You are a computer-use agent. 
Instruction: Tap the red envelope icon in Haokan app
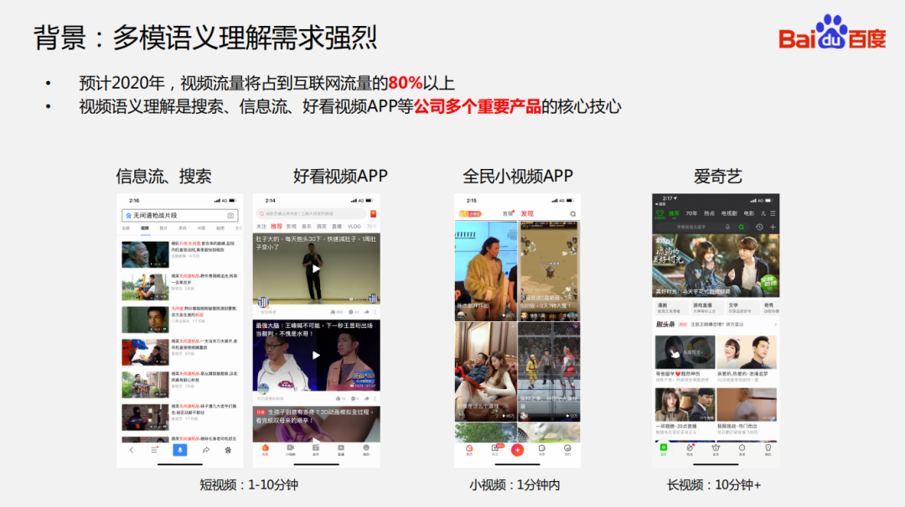coord(374,213)
